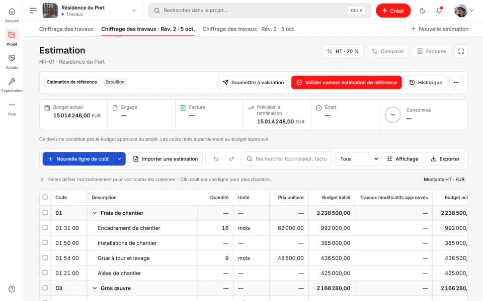Check the Installations de chantier row checkbox

tap(45, 243)
